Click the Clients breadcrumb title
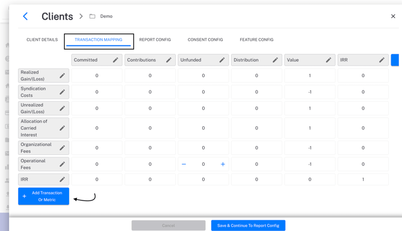This screenshot has width=402, height=231. pos(57,16)
